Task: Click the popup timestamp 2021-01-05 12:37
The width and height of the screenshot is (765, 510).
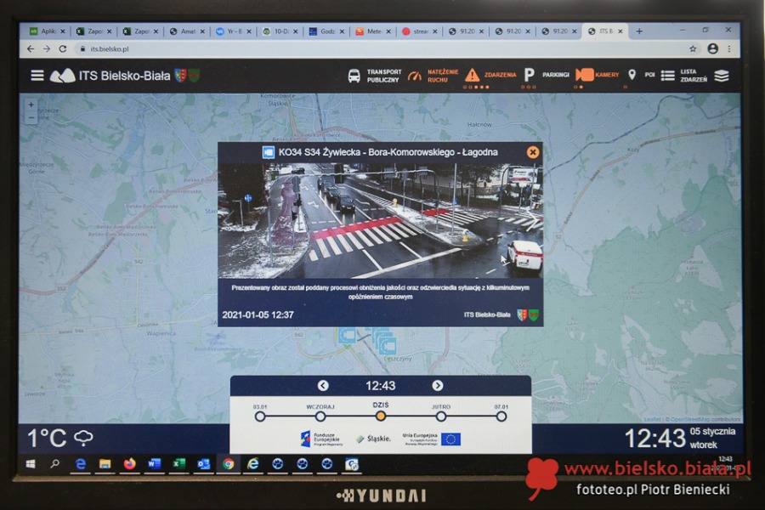Action: click(258, 315)
